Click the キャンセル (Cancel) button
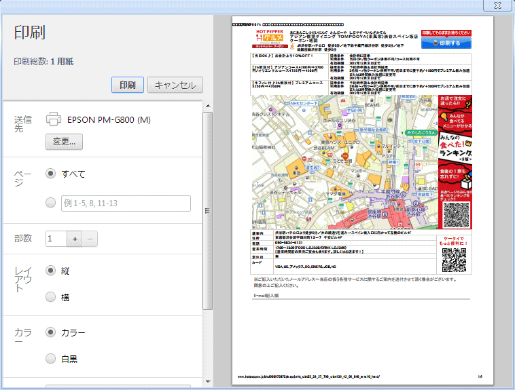Image resolution: width=515 pixels, height=390 pixels. 175,85
